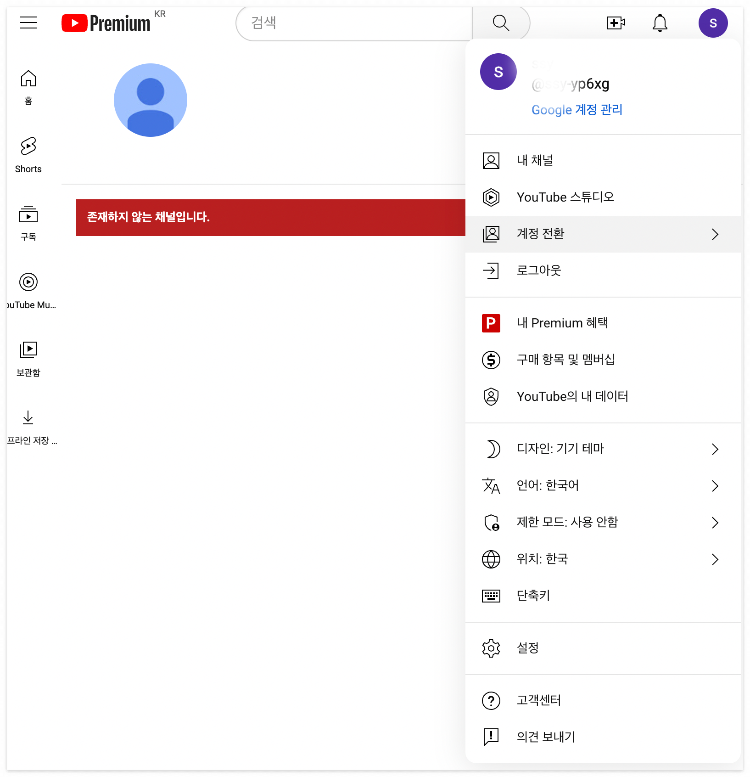750x777 pixels.
Task: Click the YouTube Premium logo
Action: pyautogui.click(x=106, y=23)
